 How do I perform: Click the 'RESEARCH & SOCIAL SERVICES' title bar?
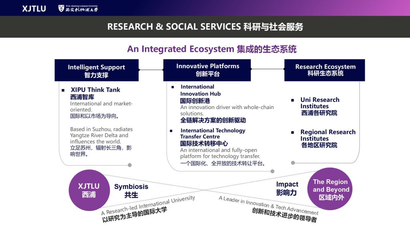(205, 27)
